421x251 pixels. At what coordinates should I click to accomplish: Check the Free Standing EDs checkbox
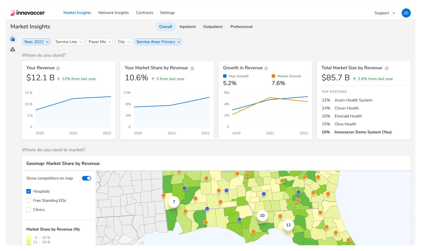point(29,201)
